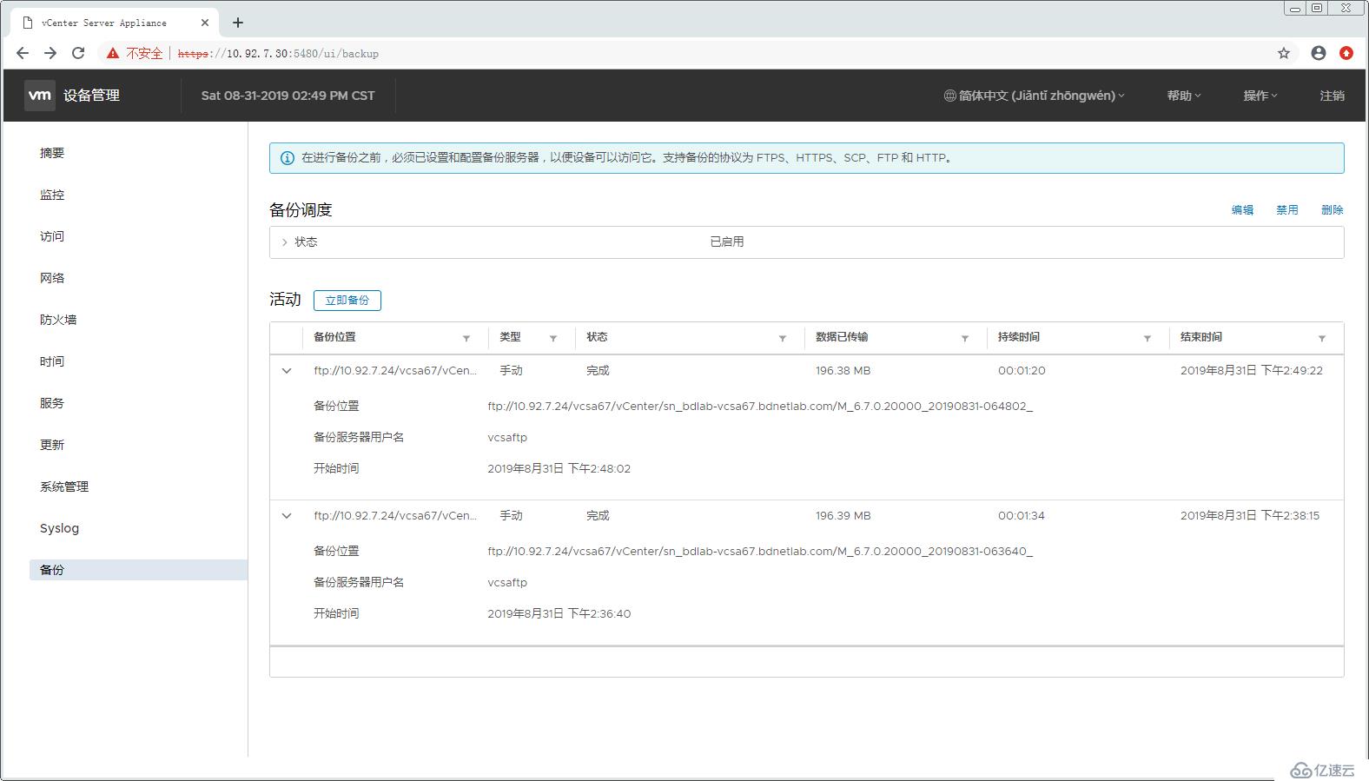Click start time 下午2:36:40
1369x781 pixels.
pyautogui.click(x=559, y=614)
